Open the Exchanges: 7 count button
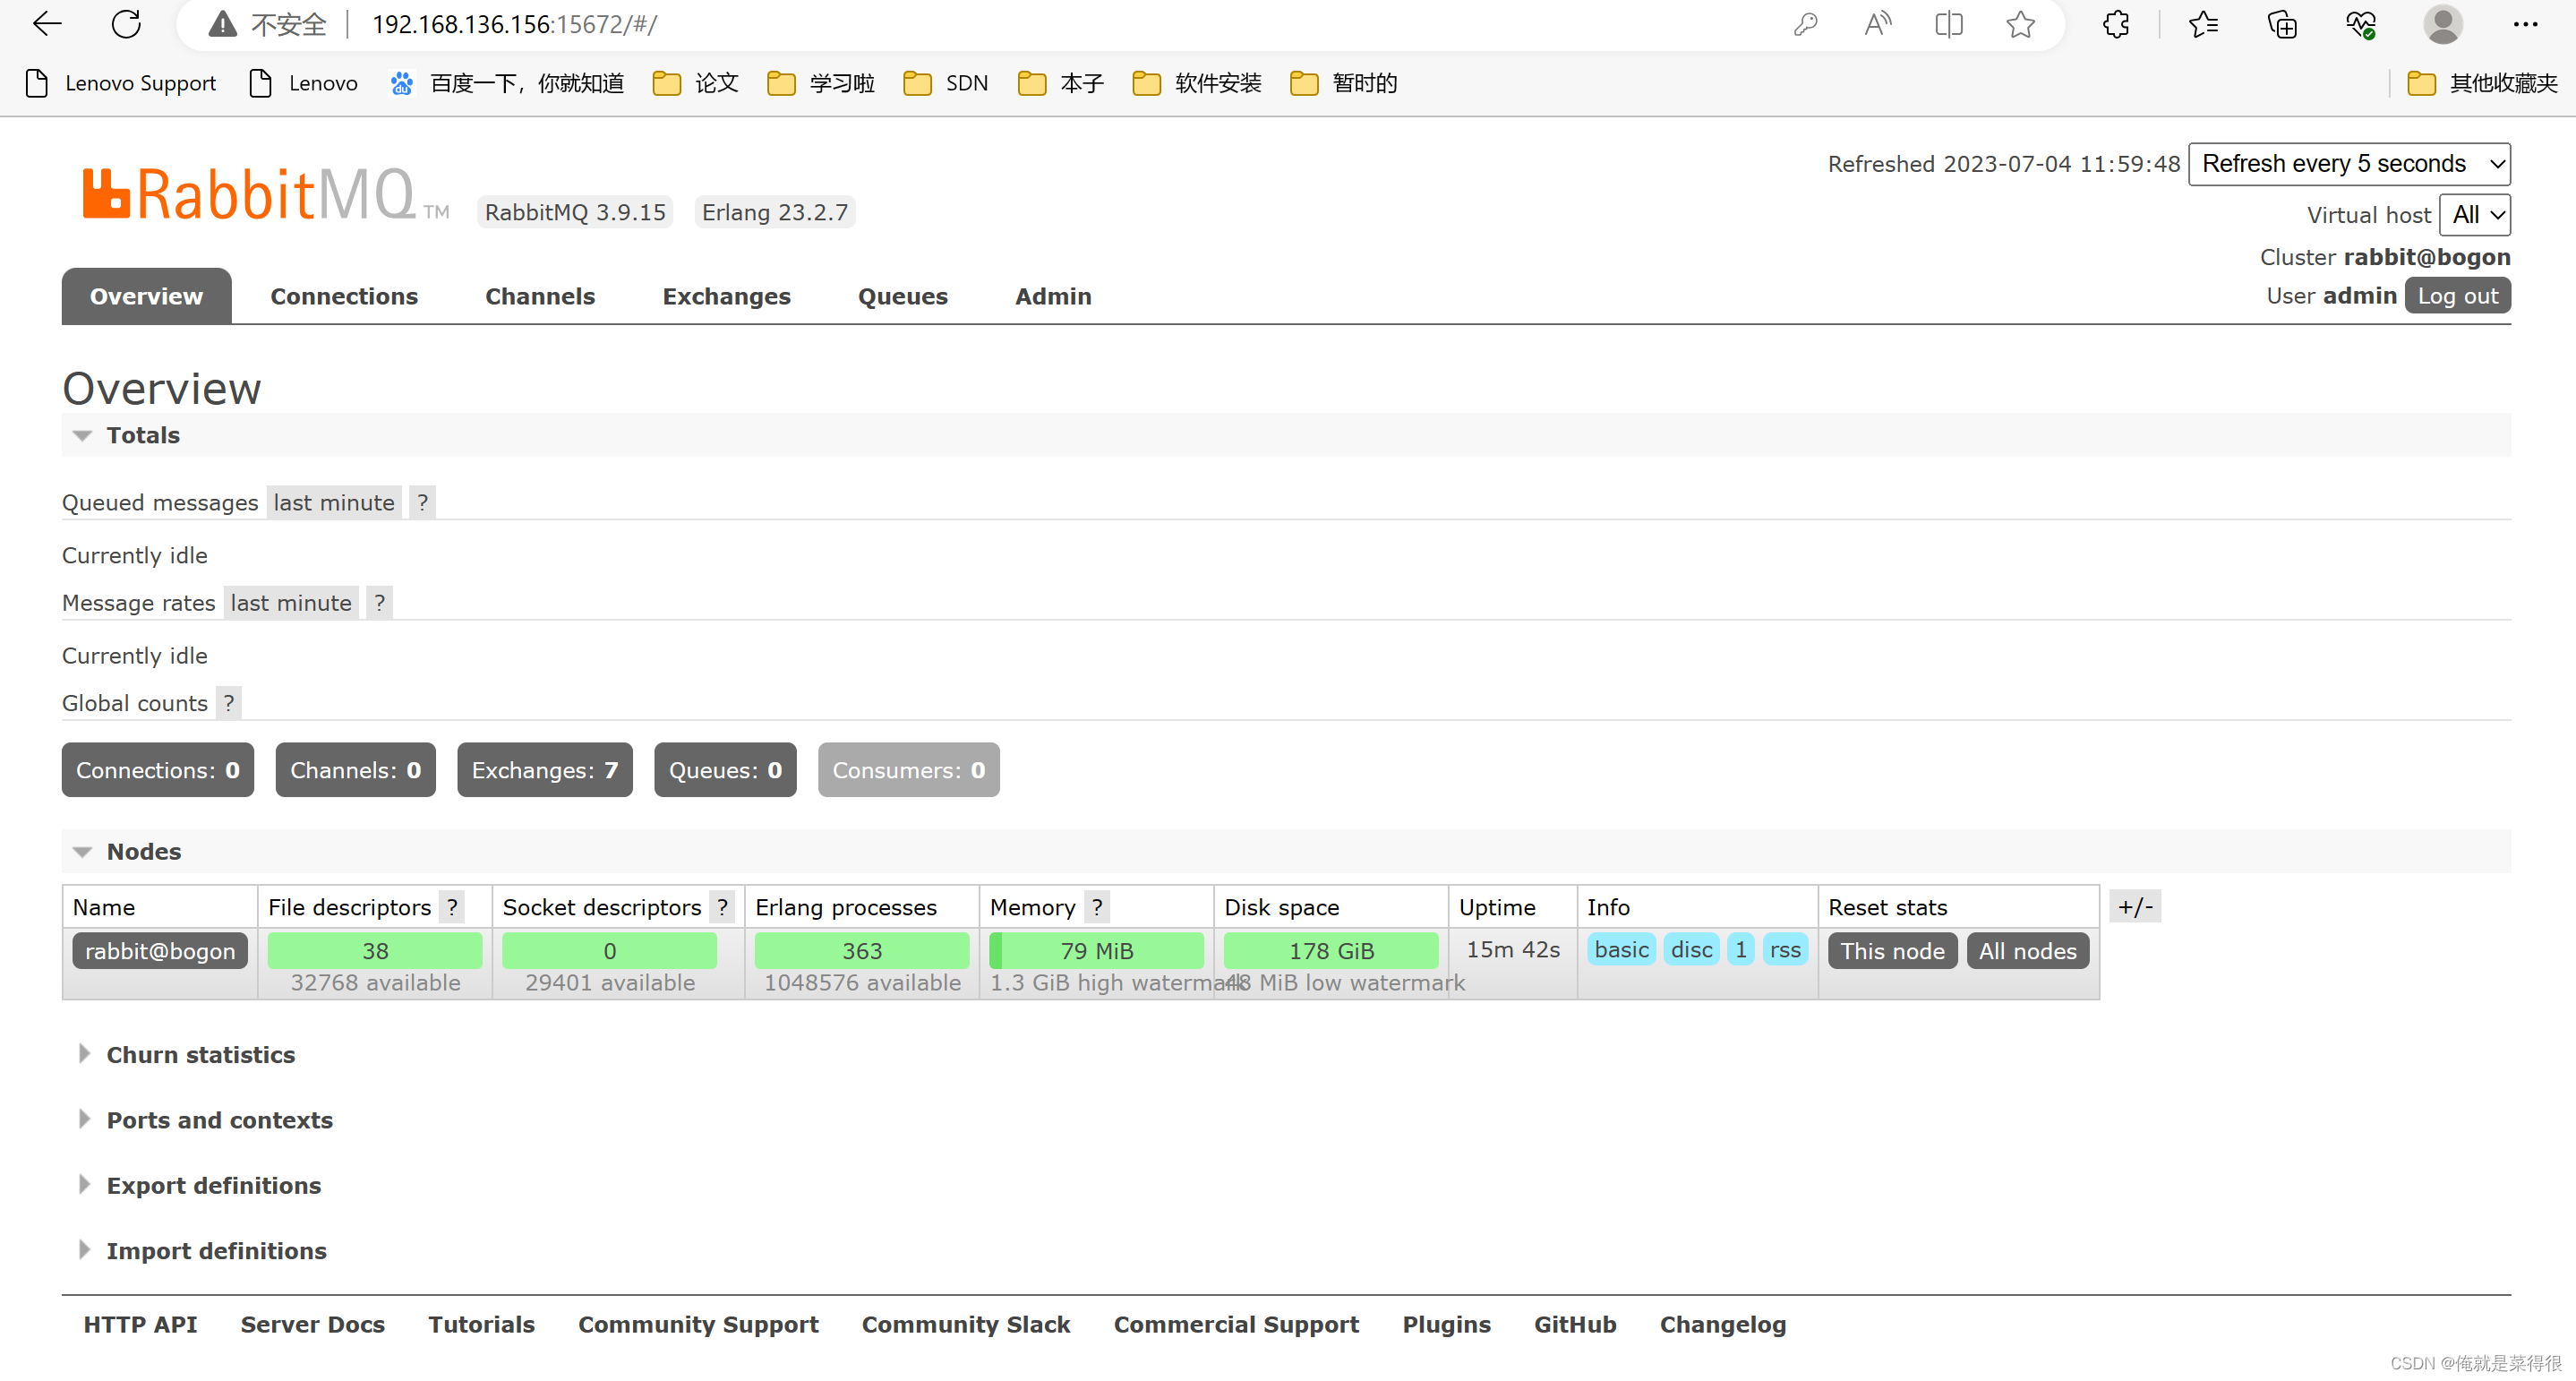This screenshot has width=2576, height=1381. [544, 770]
